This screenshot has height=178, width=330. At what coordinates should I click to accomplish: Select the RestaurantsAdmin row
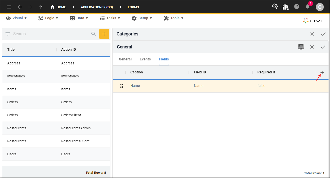pyautogui.click(x=56, y=128)
